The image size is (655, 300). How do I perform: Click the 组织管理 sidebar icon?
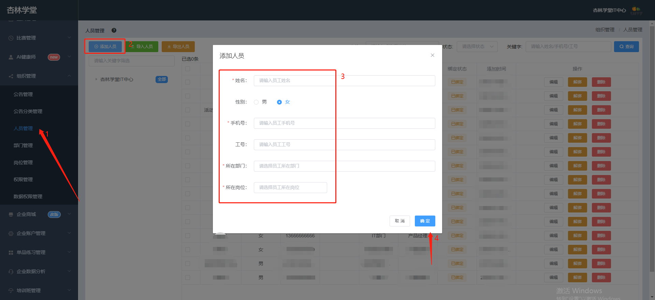pos(11,76)
